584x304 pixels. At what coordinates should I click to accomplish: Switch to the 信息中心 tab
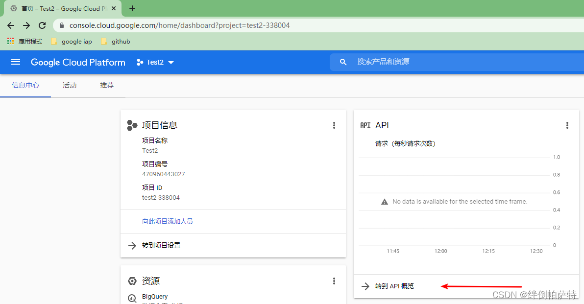tap(25, 85)
